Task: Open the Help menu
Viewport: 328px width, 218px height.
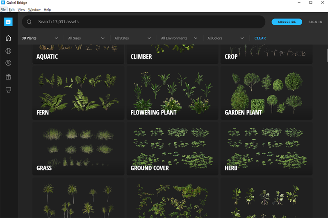Action: (x=47, y=9)
